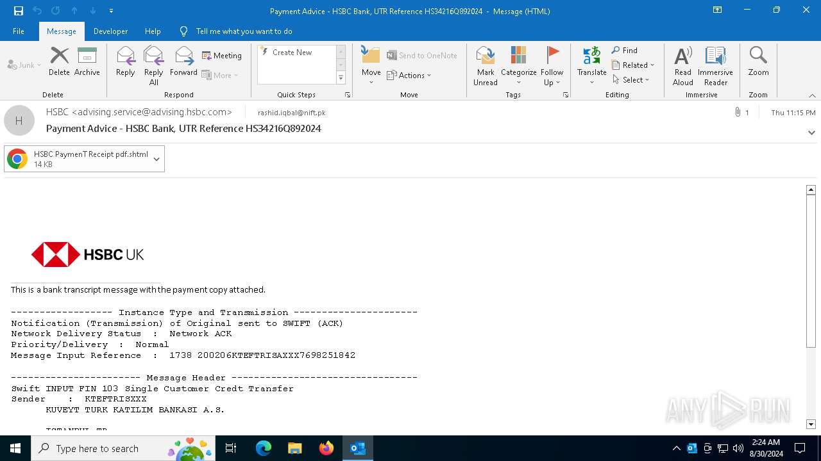Open the Actions dropdown
This screenshot has width=821, height=461.
pos(409,75)
